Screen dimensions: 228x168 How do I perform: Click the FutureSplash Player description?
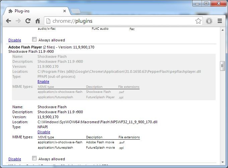click(100, 97)
